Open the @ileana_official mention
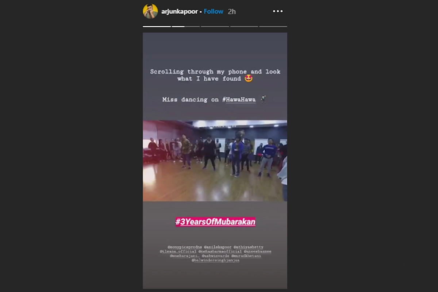This screenshot has height=292, width=438. (178, 251)
